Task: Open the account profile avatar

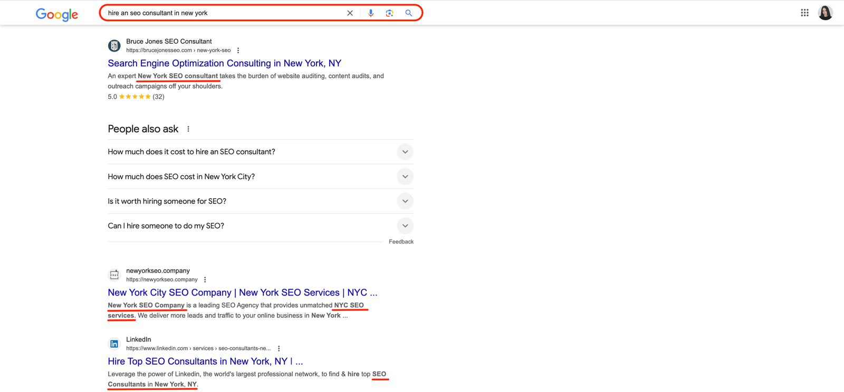Action: point(826,13)
